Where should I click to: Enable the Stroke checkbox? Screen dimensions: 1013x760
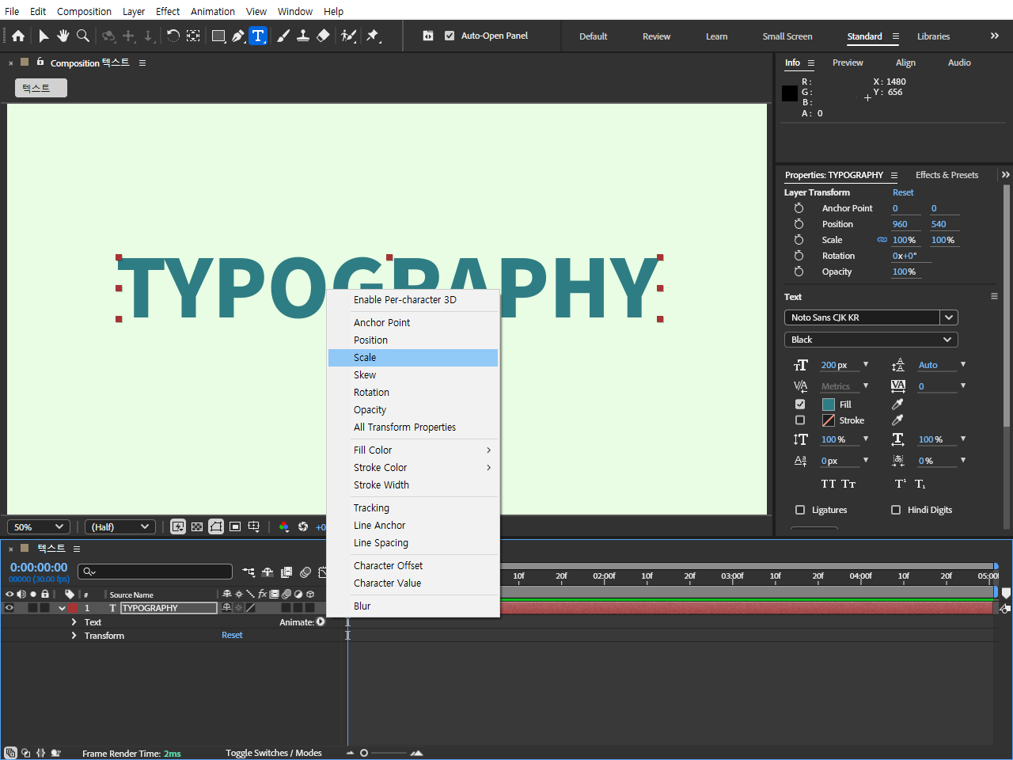(x=800, y=420)
